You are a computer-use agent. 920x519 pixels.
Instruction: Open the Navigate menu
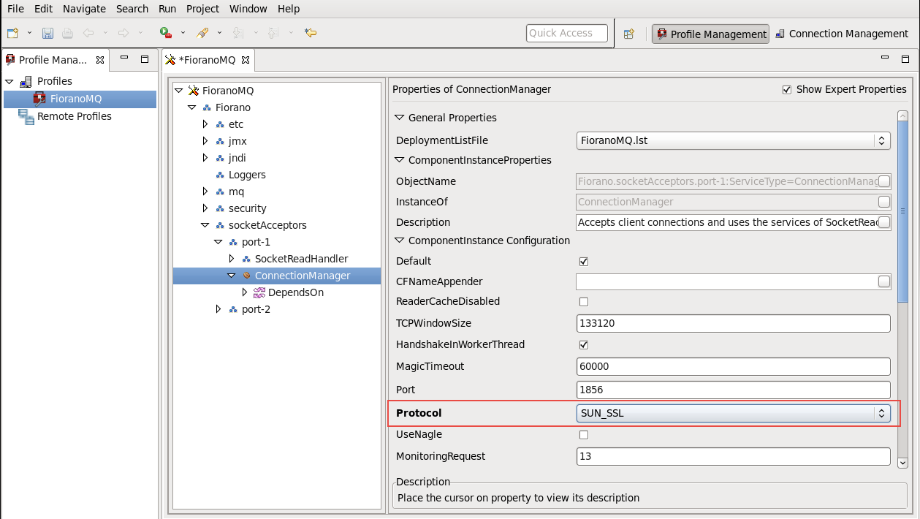tap(84, 9)
